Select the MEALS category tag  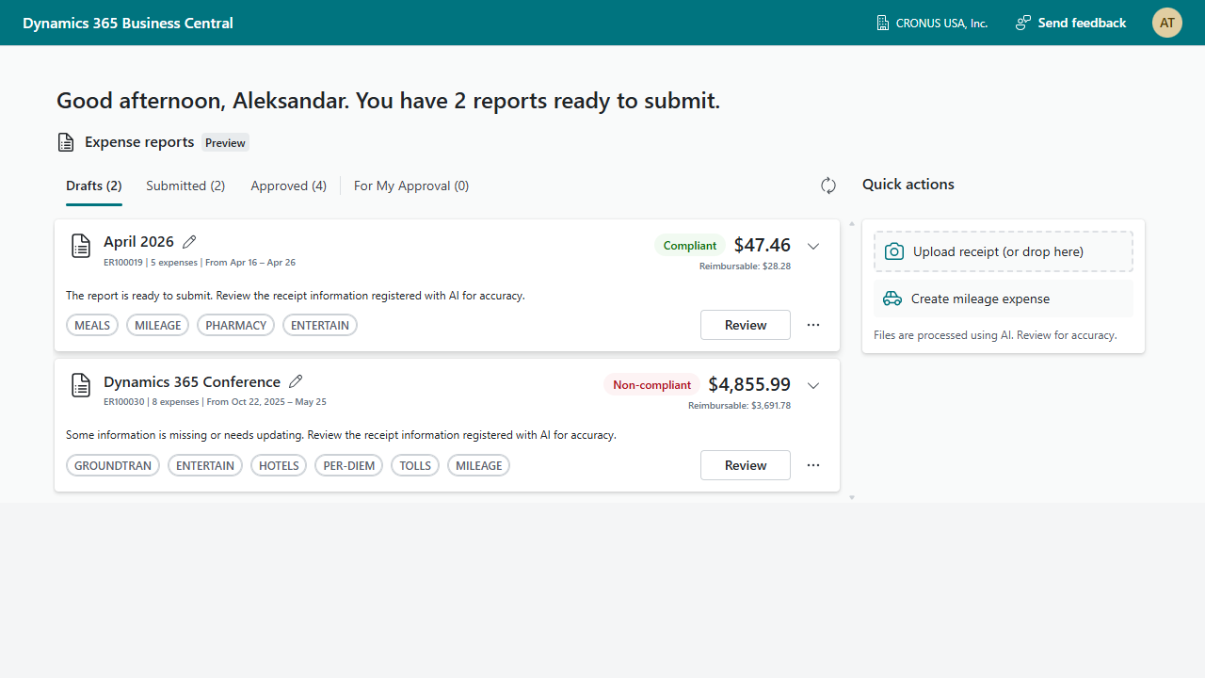pyautogui.click(x=92, y=325)
